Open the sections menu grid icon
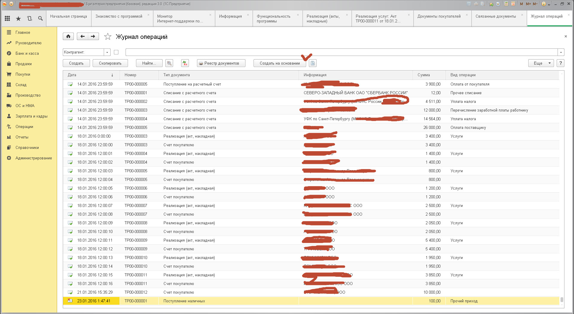 pyautogui.click(x=7, y=19)
